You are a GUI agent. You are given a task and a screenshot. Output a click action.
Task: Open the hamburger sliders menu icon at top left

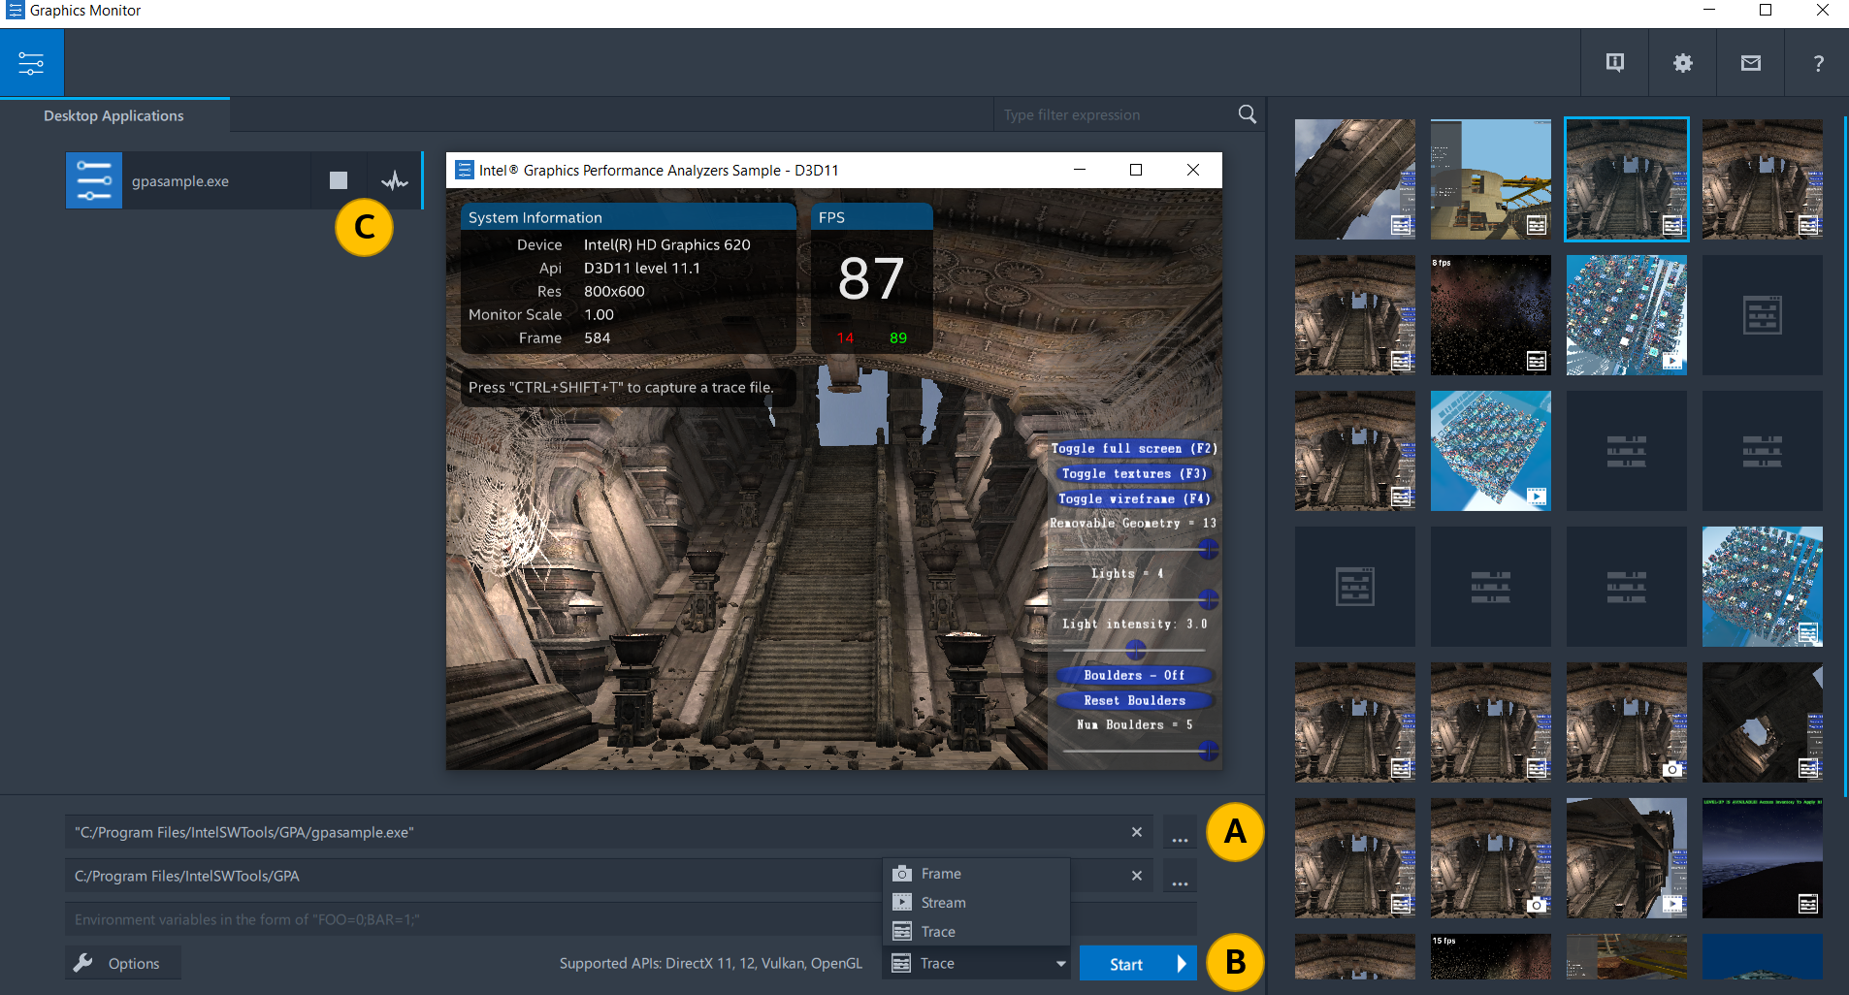click(x=31, y=63)
